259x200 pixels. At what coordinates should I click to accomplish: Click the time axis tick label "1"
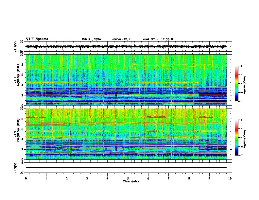coord(46,178)
